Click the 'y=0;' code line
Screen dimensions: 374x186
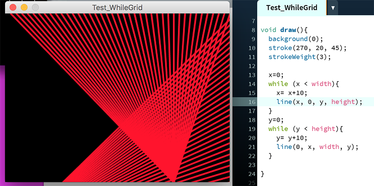pyautogui.click(x=276, y=120)
